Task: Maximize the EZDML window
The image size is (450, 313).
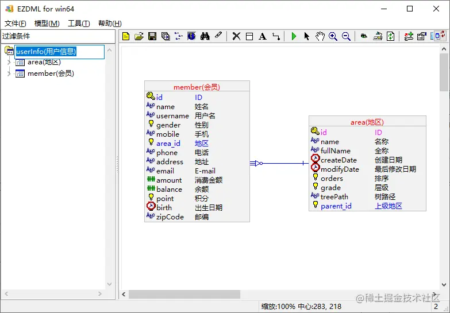Action: 410,9
